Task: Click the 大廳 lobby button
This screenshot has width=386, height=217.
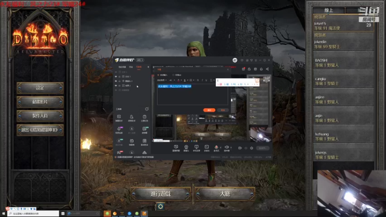Action: [225, 194]
